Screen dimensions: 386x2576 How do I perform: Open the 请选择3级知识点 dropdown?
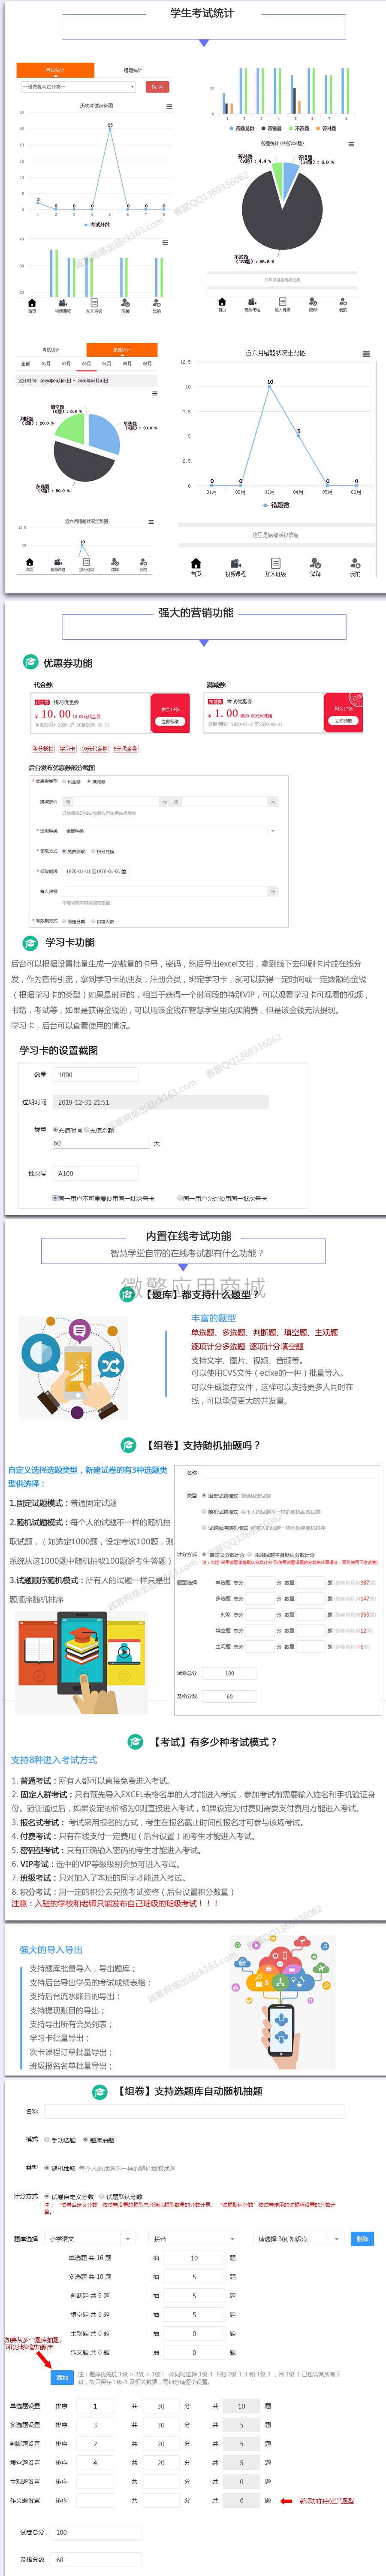pyautogui.click(x=299, y=2239)
